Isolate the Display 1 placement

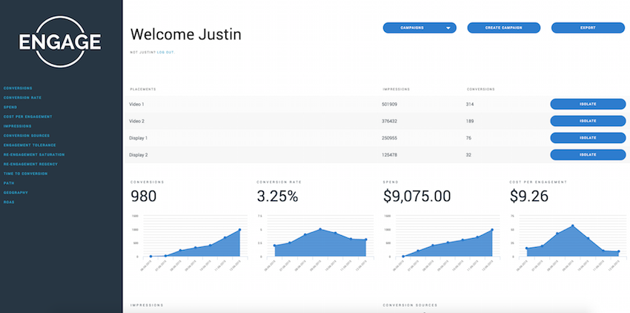[587, 138]
